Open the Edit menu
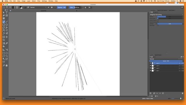This screenshot has height=105, width=186. (14, 1)
